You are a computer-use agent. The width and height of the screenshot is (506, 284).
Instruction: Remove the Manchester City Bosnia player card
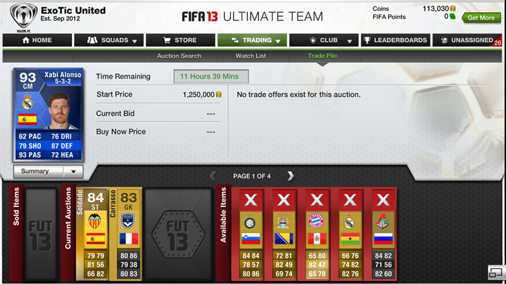click(x=283, y=200)
